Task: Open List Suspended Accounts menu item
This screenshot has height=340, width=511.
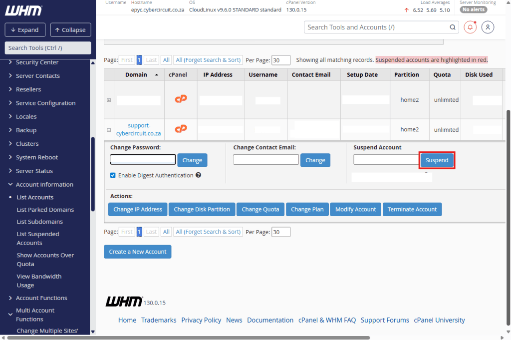Action: pyautogui.click(x=38, y=238)
